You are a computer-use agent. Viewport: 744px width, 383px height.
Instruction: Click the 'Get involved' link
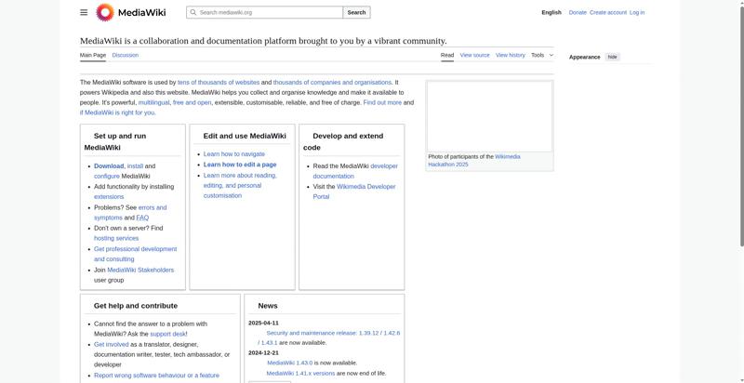111,345
